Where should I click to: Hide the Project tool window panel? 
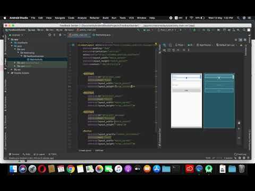(65, 35)
